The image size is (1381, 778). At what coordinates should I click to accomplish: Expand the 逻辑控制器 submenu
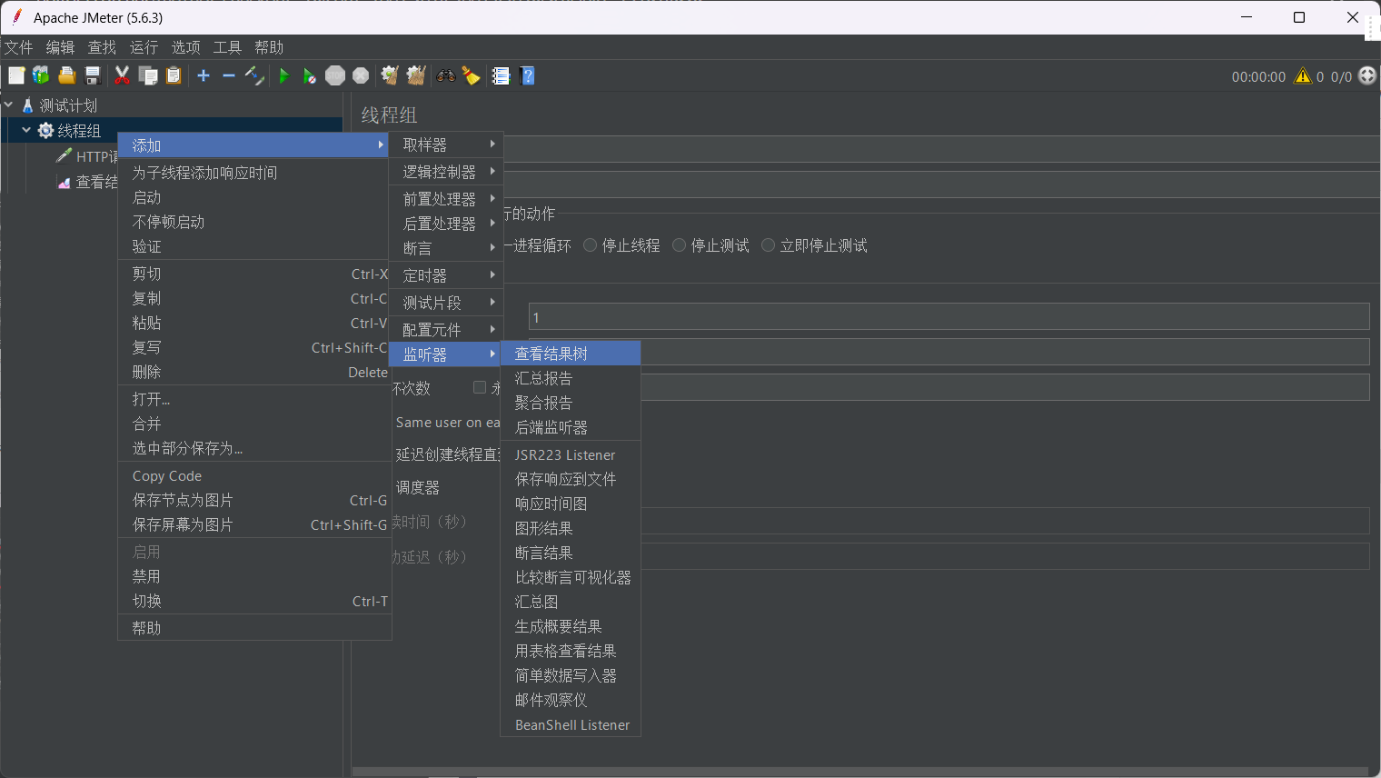445,172
